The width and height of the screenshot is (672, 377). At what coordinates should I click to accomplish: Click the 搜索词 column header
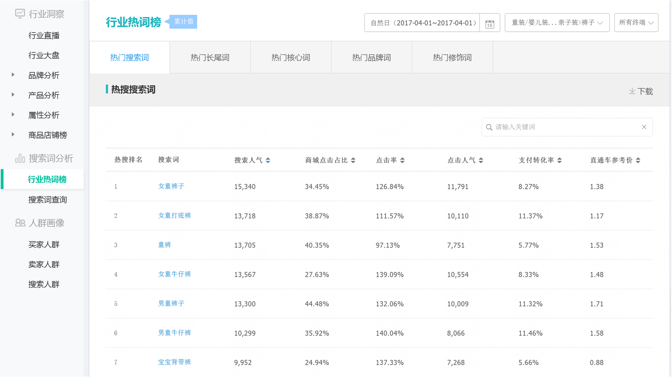pos(169,160)
